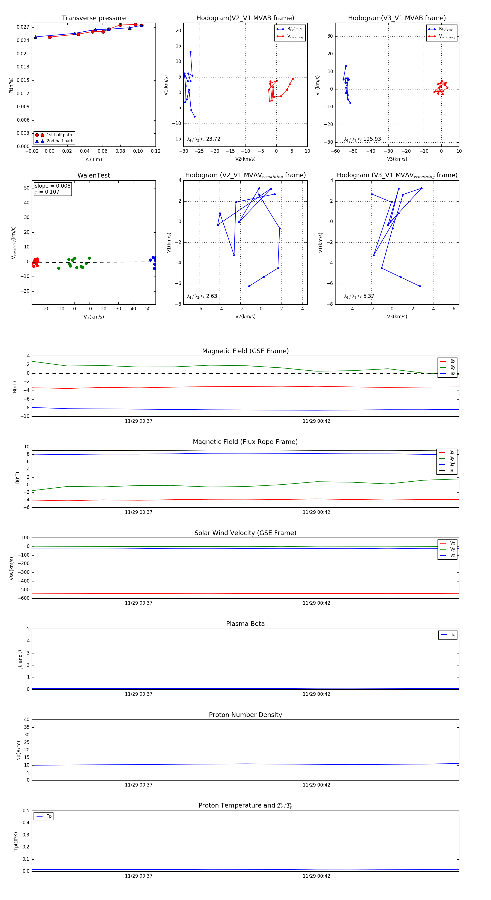Viewport: 491px width, 900px height.
Task: Click the "Vsw(km/s)" y-axis label
Action: pos(11,568)
